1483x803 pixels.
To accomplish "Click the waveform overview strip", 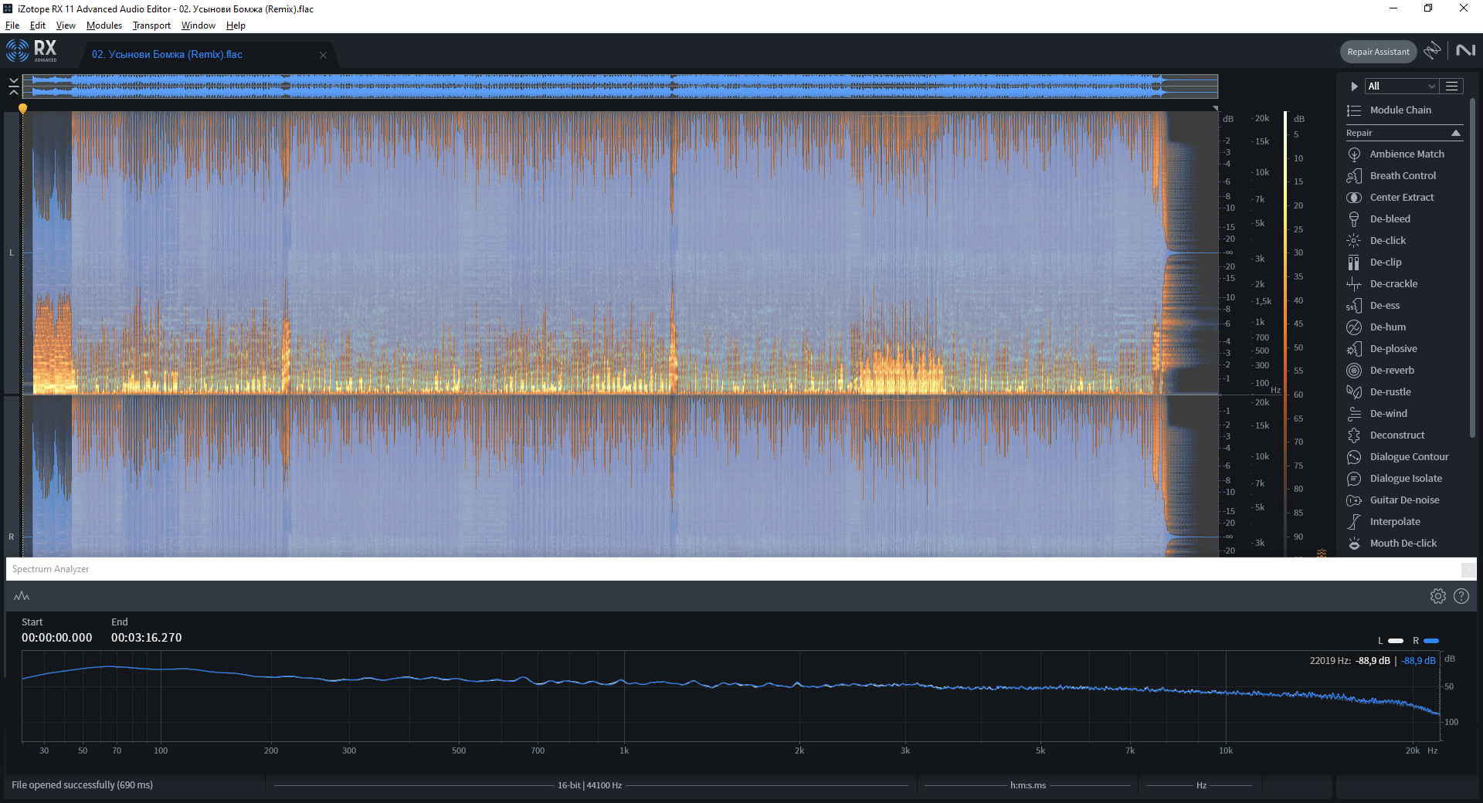I will click(620, 86).
